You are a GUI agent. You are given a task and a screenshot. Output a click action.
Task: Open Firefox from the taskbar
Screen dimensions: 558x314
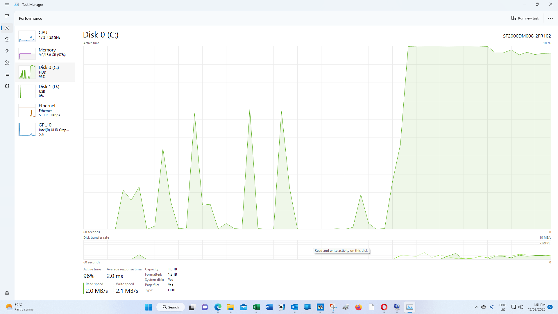358,307
